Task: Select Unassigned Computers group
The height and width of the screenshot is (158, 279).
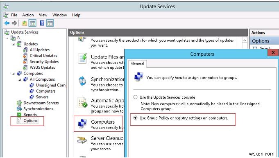Action: [x=51, y=85]
